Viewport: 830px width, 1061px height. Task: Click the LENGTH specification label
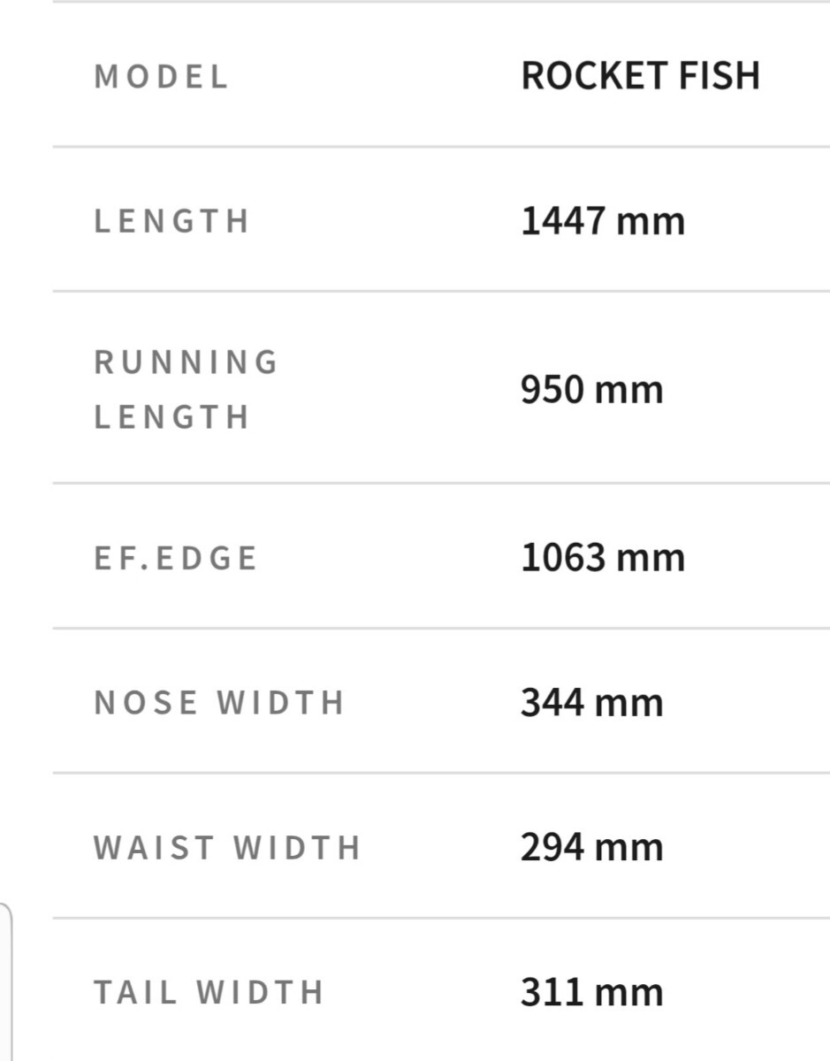pyautogui.click(x=171, y=221)
